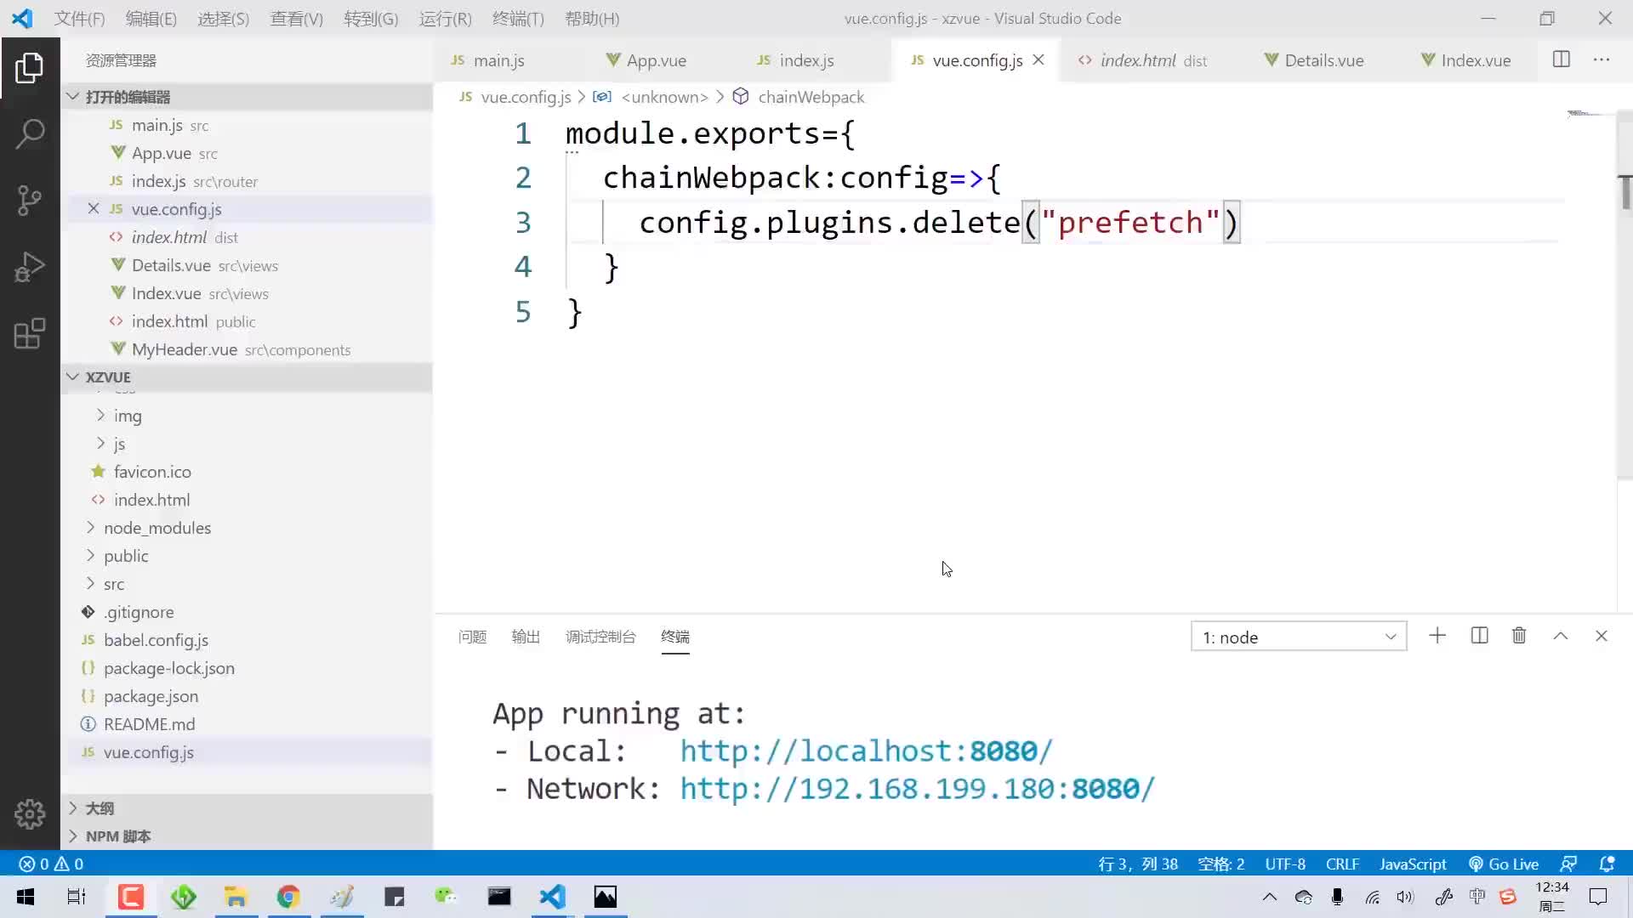The image size is (1633, 918).
Task: Open babel.config.js in the file tree
Action: click(156, 640)
